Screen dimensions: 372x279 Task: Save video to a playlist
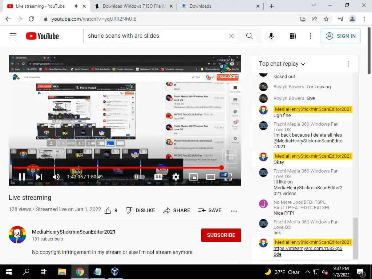[x=210, y=210]
